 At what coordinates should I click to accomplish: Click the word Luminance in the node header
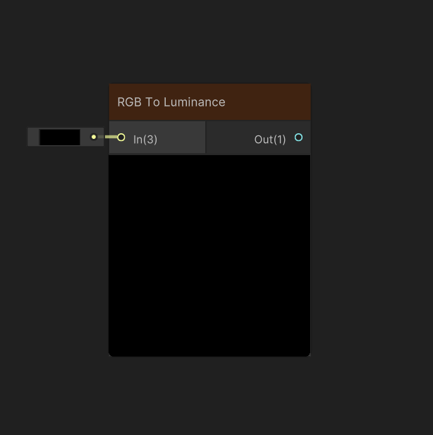tap(195, 102)
